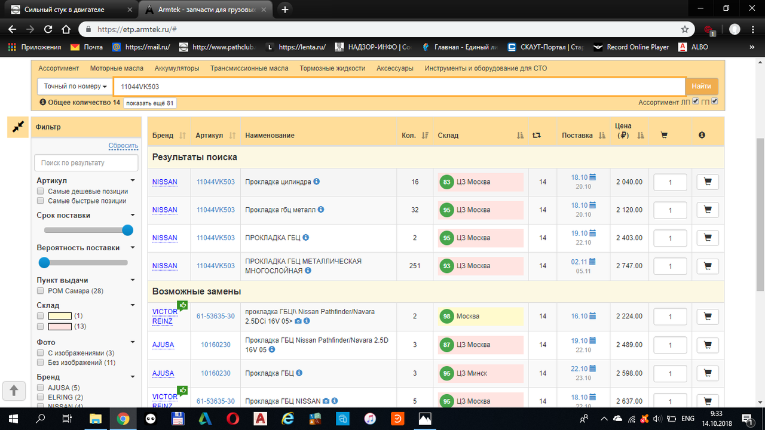Click the return/exchange arrows column header icon

tap(537, 136)
